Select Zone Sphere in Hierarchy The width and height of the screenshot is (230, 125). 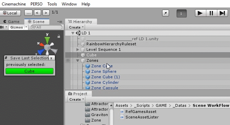point(104,71)
